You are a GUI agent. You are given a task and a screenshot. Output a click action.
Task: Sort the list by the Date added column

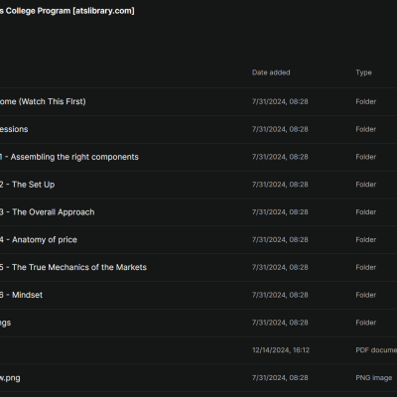271,72
